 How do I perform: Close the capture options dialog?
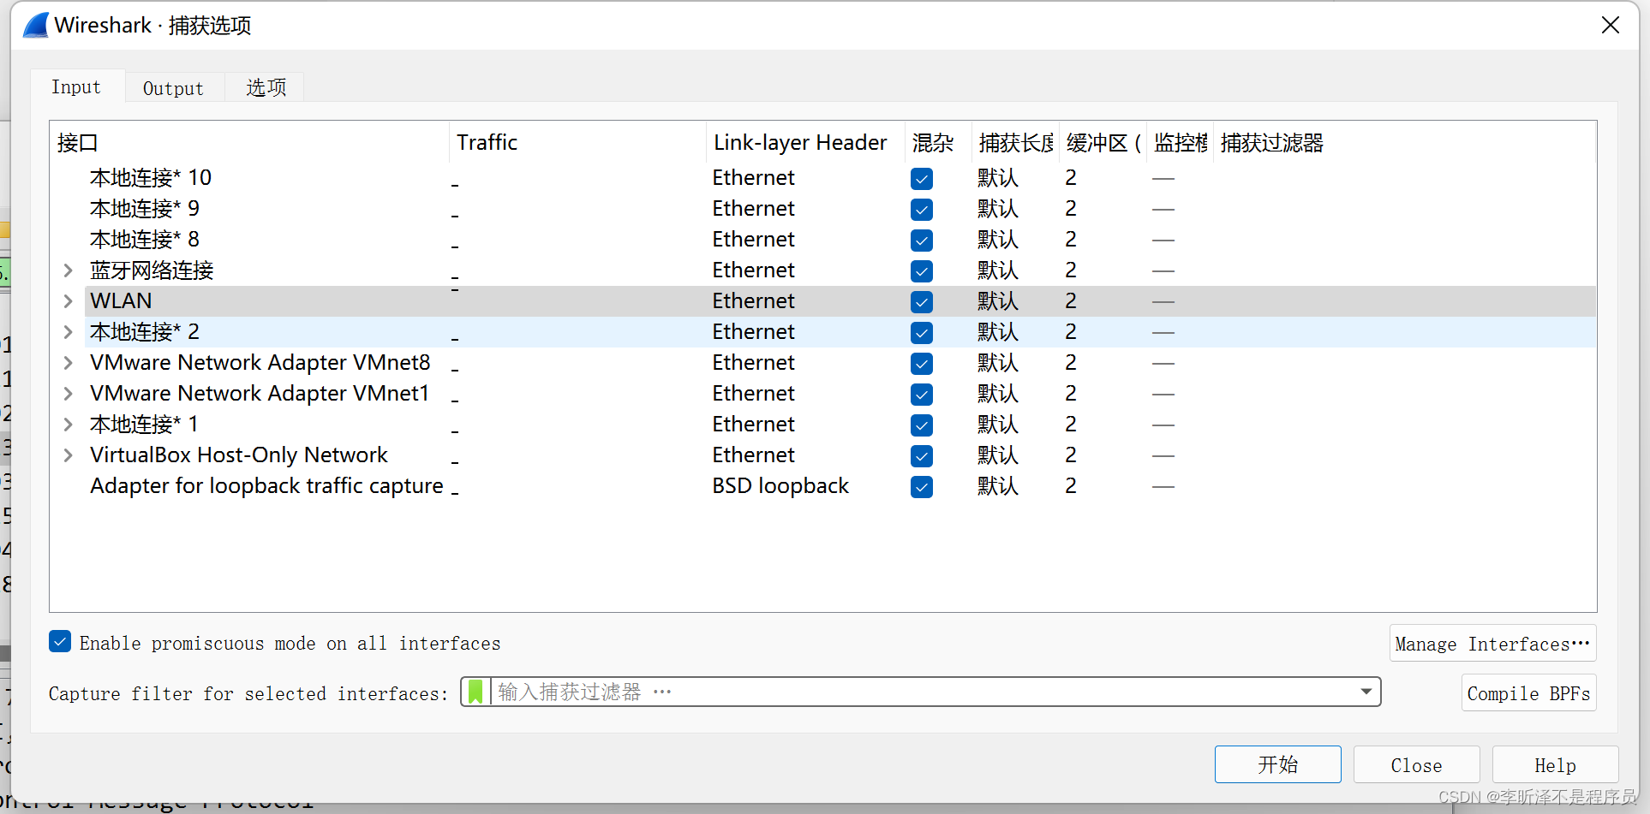[1611, 25]
